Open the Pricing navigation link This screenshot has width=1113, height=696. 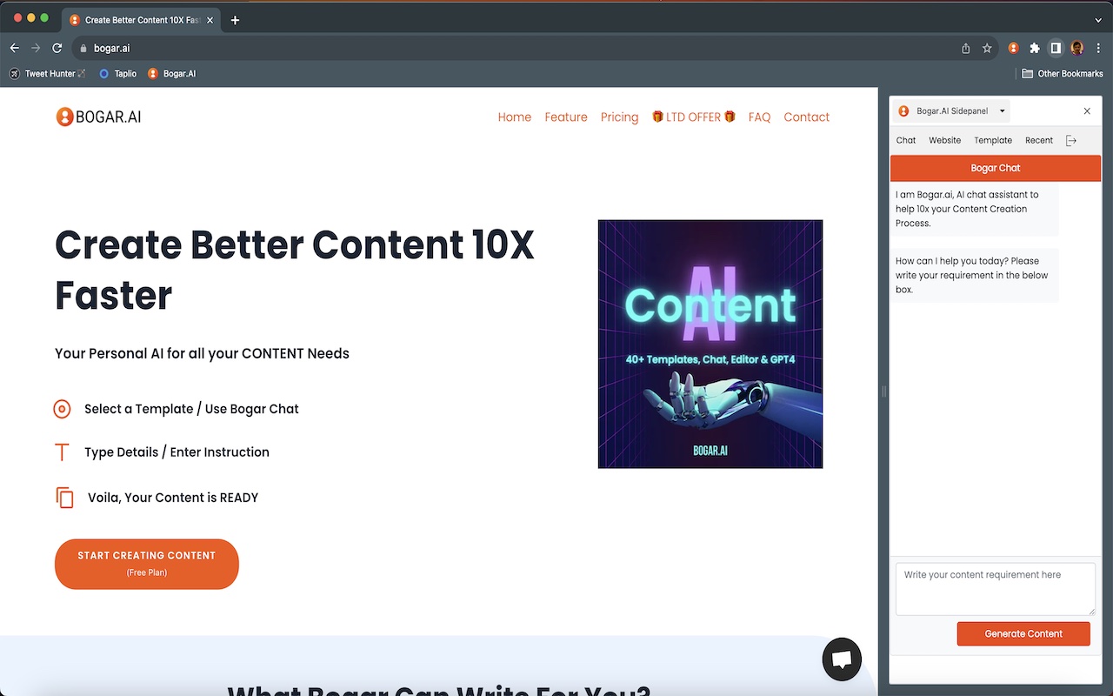pos(619,117)
